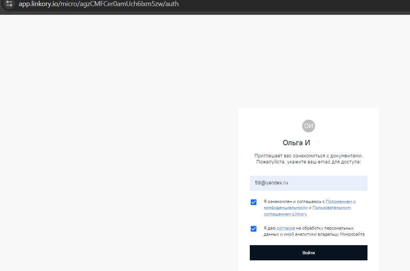Image resolution: width=410 pixels, height=271 pixels.
Task: Follow the согласие link
Action: (x=286, y=228)
